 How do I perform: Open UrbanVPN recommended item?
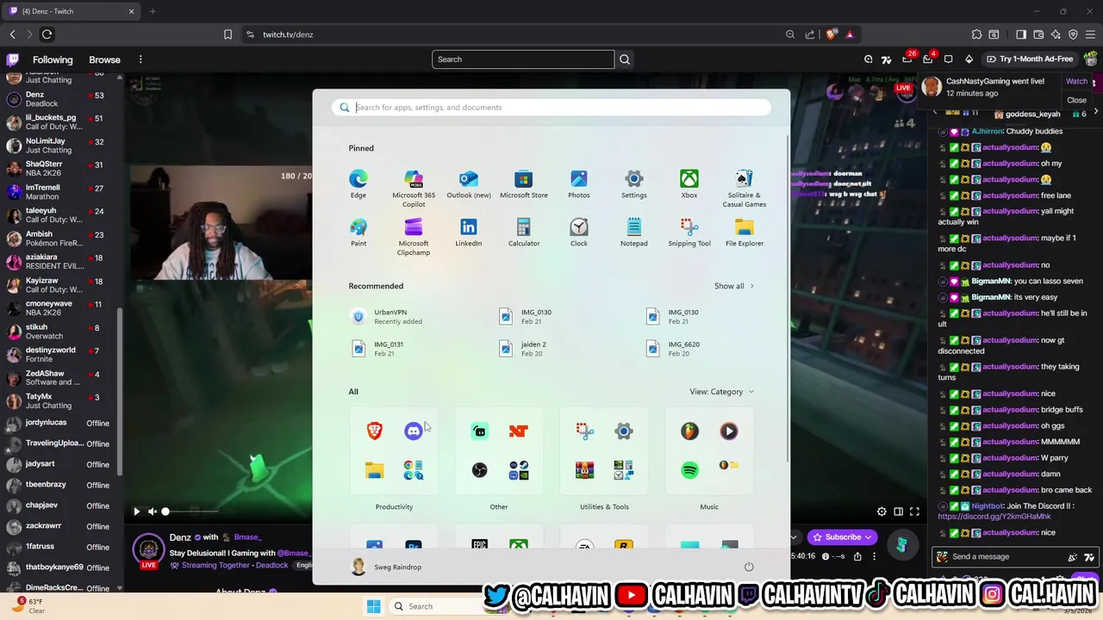[388, 317]
